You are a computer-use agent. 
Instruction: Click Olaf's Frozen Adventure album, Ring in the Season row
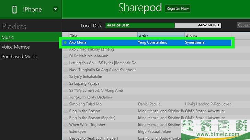[x=205, y=111]
